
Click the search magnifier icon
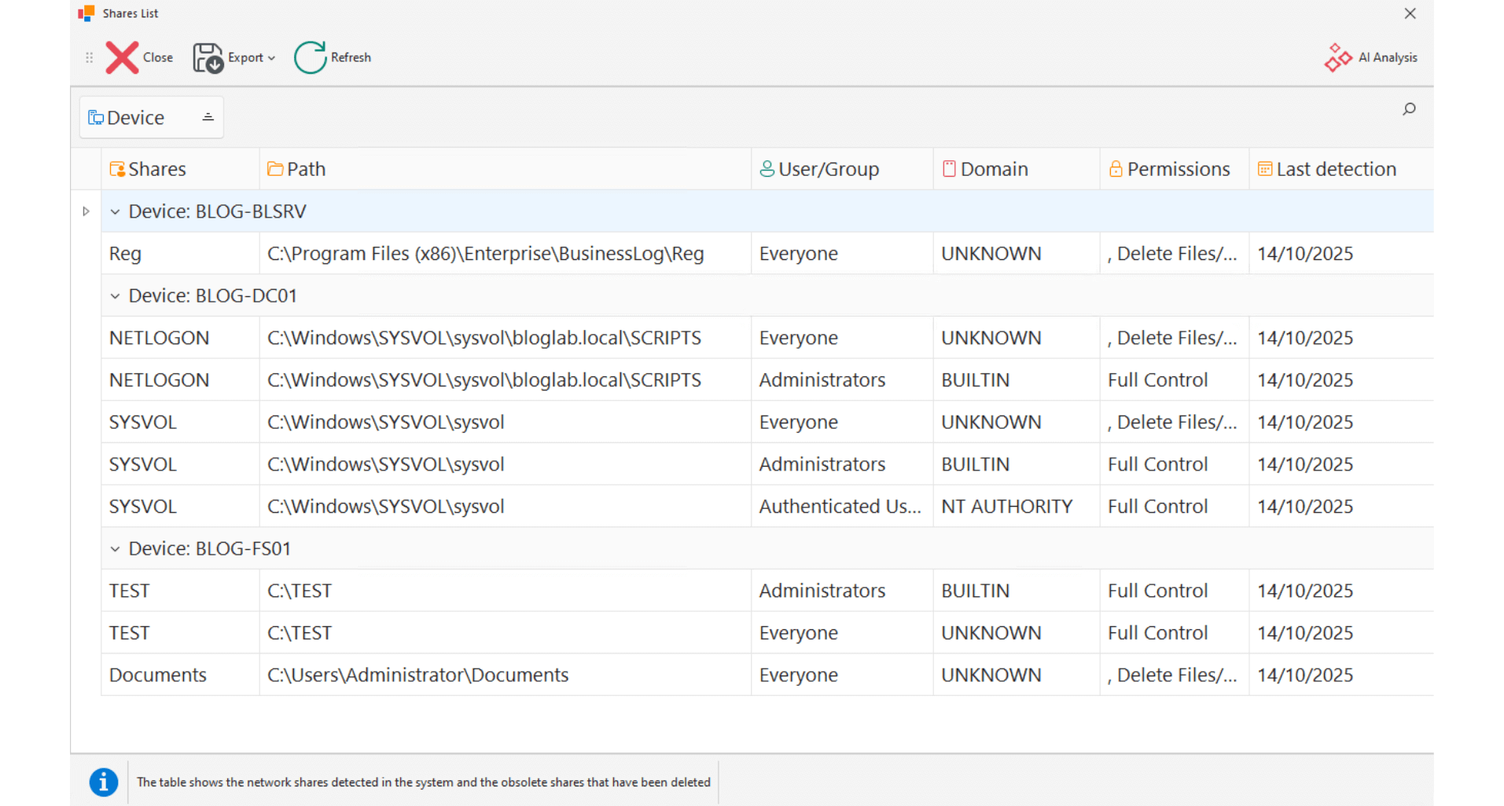point(1409,109)
